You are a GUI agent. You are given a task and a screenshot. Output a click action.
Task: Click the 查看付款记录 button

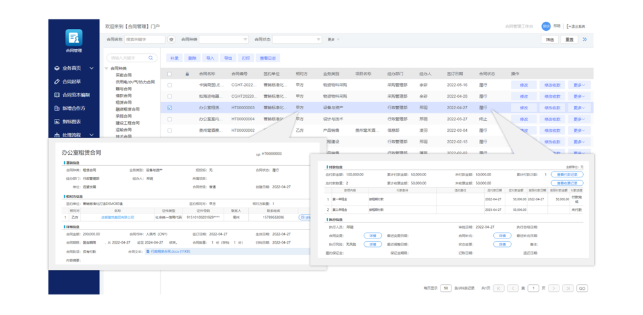pyautogui.click(x=567, y=174)
